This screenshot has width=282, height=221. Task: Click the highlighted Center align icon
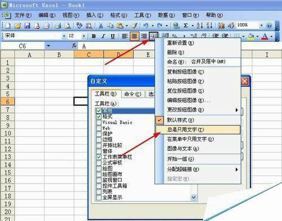coord(134,36)
